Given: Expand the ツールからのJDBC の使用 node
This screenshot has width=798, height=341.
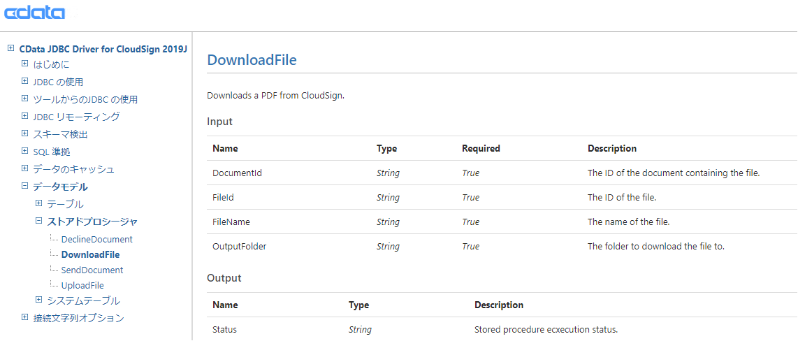Looking at the screenshot, I should point(24,99).
